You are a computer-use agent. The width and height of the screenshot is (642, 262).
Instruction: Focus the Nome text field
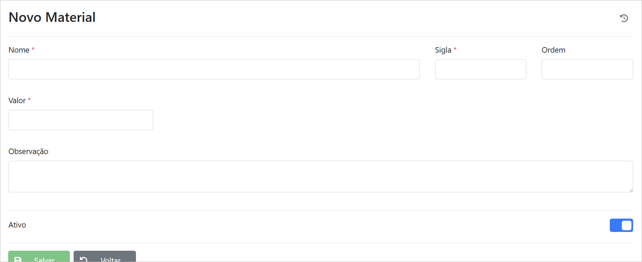pyautogui.click(x=214, y=69)
